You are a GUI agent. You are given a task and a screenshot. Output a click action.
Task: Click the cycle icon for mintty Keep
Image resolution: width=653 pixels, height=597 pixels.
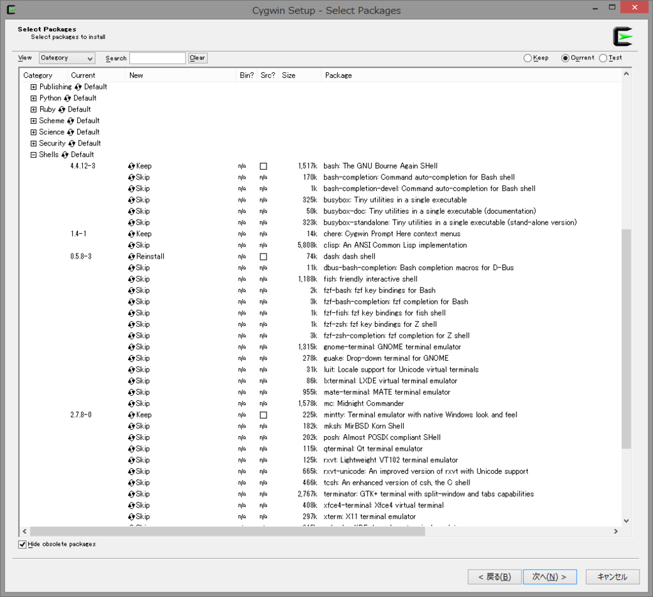(x=131, y=415)
